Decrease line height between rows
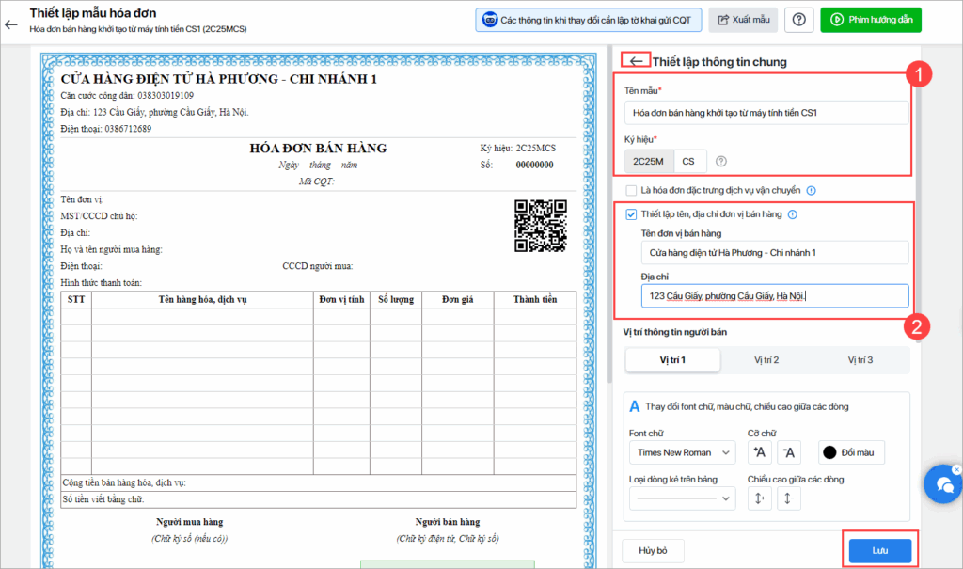The image size is (963, 569). (x=788, y=498)
